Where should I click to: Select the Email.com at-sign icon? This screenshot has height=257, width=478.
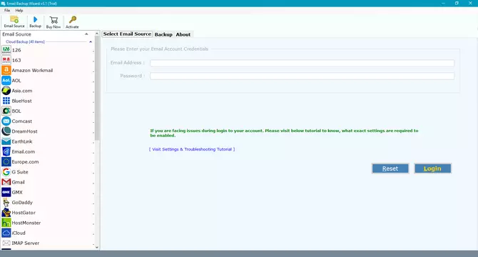point(6,151)
